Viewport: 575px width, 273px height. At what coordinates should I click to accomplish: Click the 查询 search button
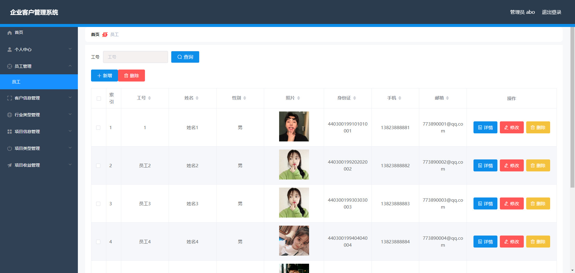coord(185,57)
